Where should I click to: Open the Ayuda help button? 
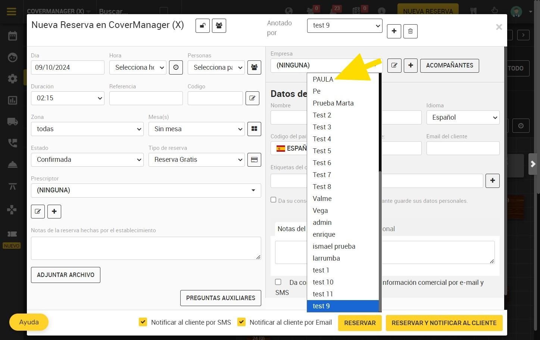click(29, 322)
